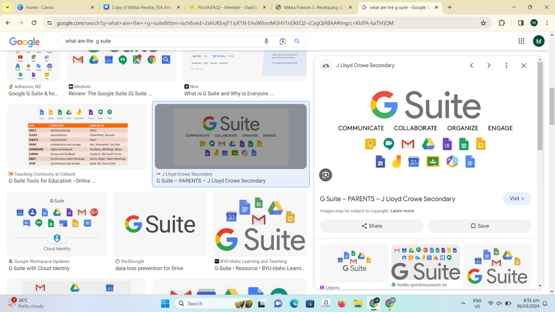This screenshot has height=312, width=555.
Task: Close the Home - Canva tab
Action: coord(92,7)
